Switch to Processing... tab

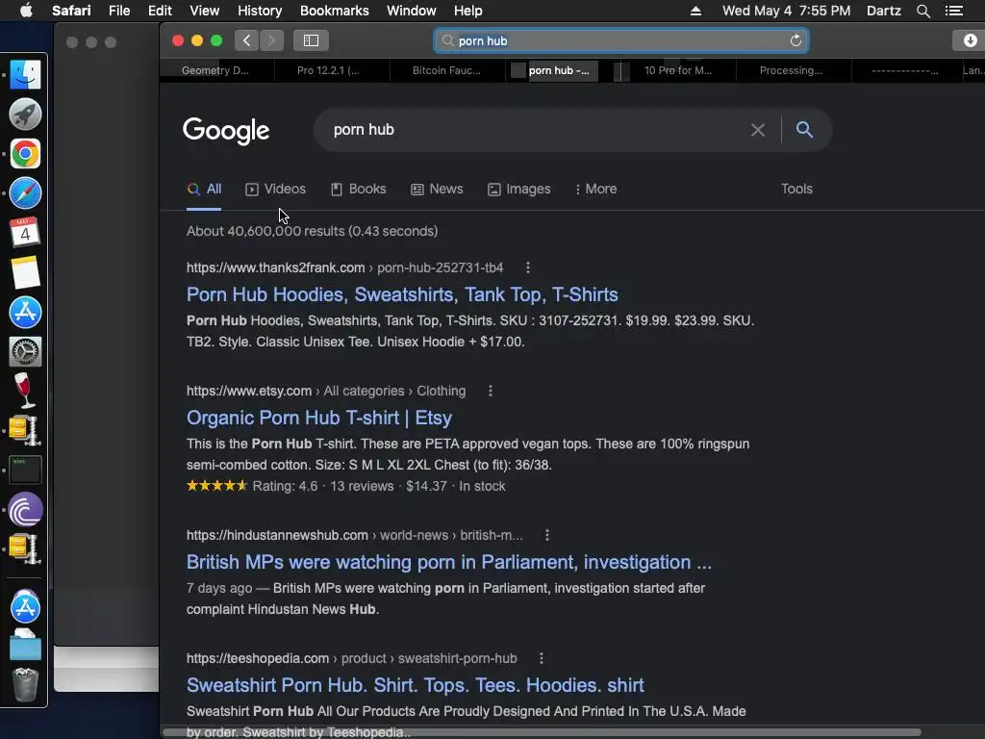(791, 70)
